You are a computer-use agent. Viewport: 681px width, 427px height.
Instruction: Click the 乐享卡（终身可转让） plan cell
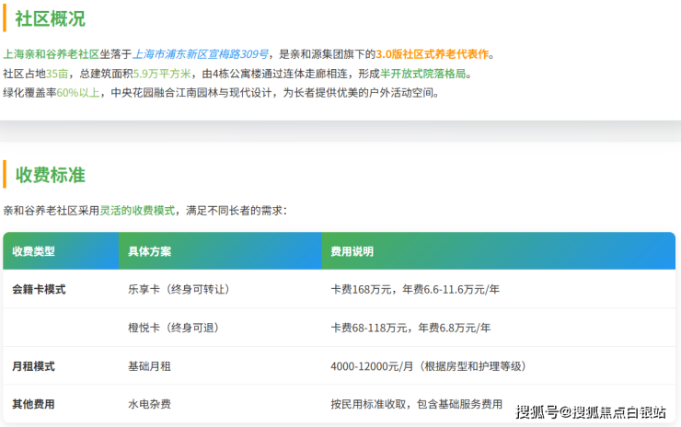179,289
